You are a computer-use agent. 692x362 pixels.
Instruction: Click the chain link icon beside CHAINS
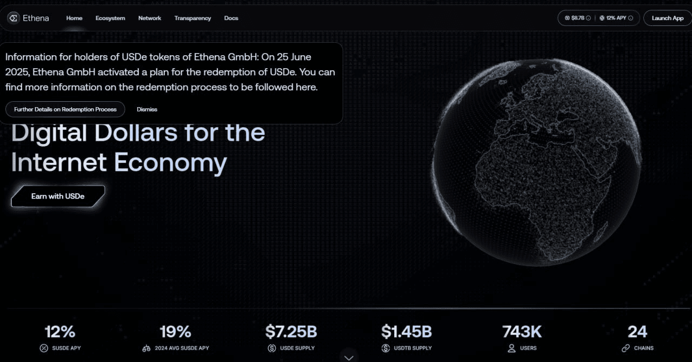pyautogui.click(x=626, y=348)
